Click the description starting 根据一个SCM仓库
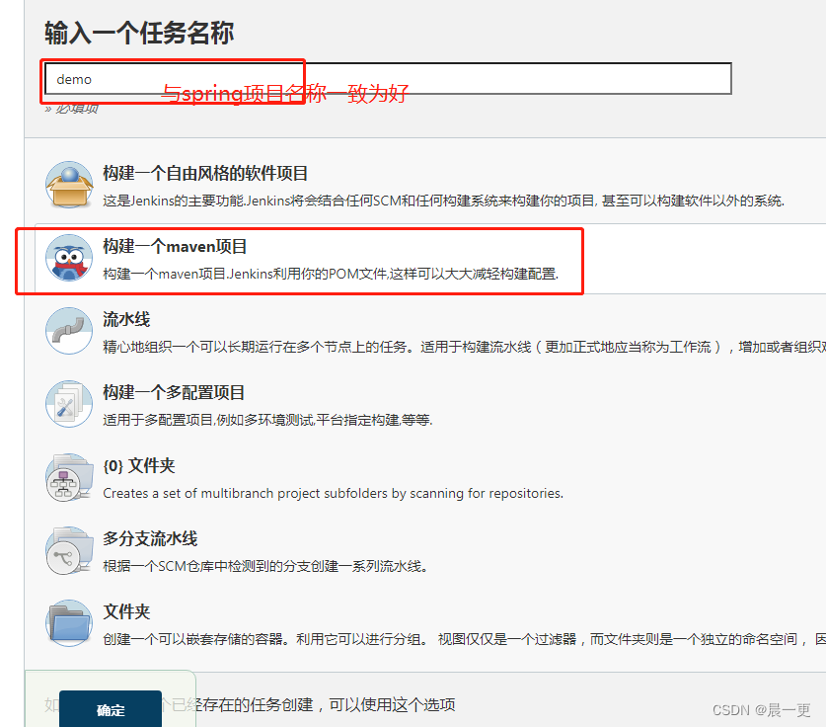This screenshot has width=826, height=727. [265, 566]
